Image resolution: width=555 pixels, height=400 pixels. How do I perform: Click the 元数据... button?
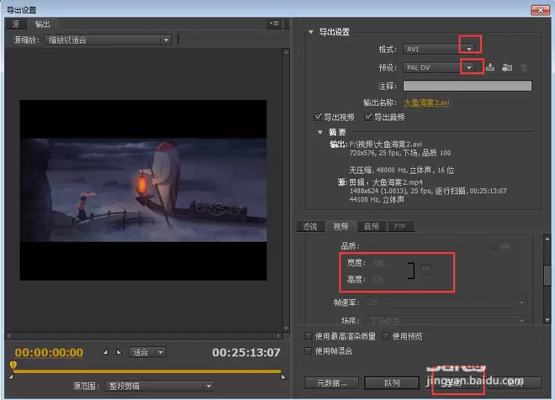coord(332,383)
